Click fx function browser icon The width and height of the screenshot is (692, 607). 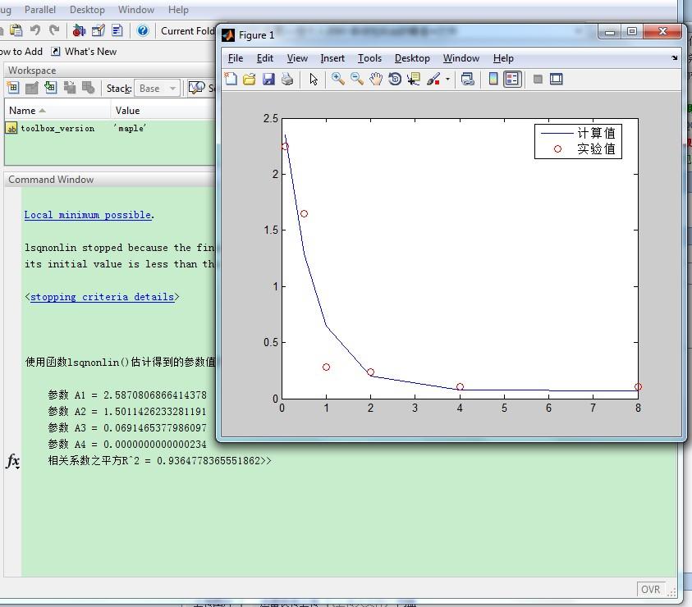pos(13,461)
